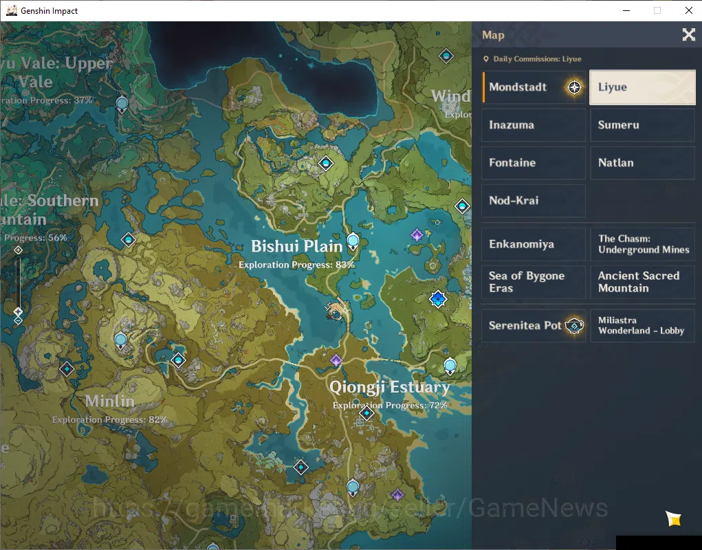Close the Map region panel
Viewport: 702px width, 550px height.
688,34
